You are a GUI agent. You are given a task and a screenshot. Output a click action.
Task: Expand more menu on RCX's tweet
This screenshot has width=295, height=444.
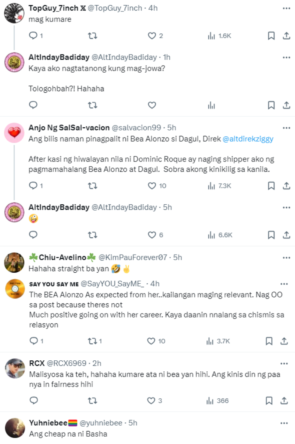click(286, 363)
